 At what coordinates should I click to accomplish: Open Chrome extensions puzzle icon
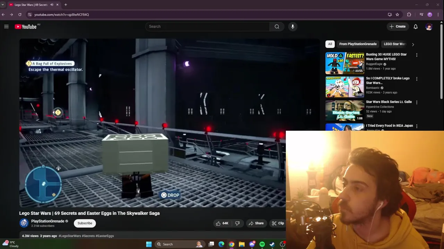click(409, 15)
